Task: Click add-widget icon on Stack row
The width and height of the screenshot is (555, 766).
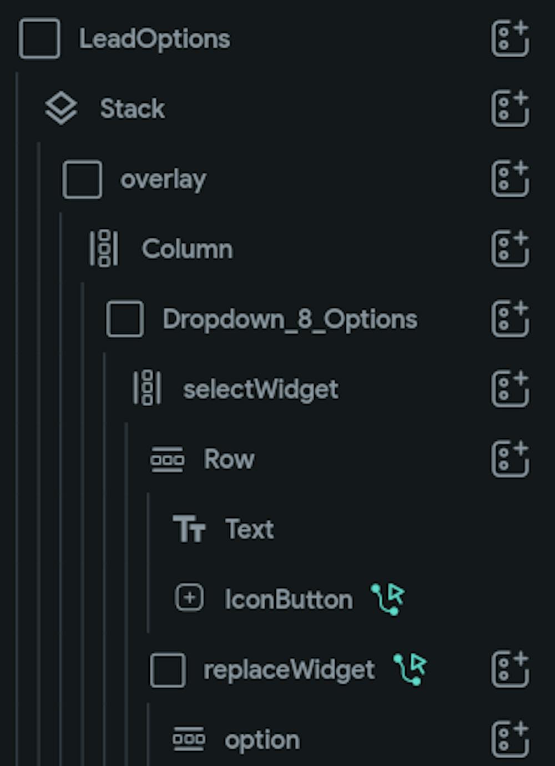Action: (x=509, y=108)
